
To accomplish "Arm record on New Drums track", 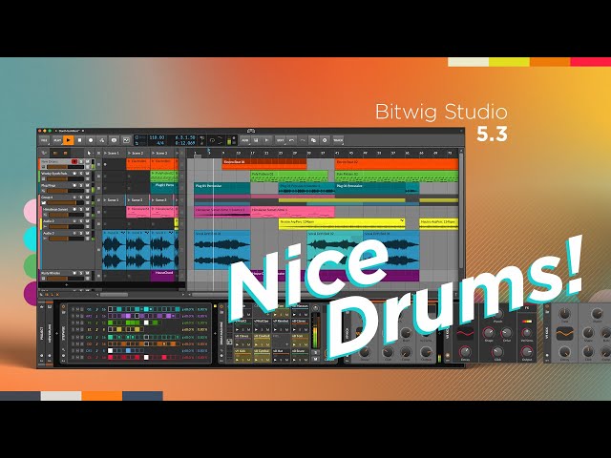I will coord(74,161).
